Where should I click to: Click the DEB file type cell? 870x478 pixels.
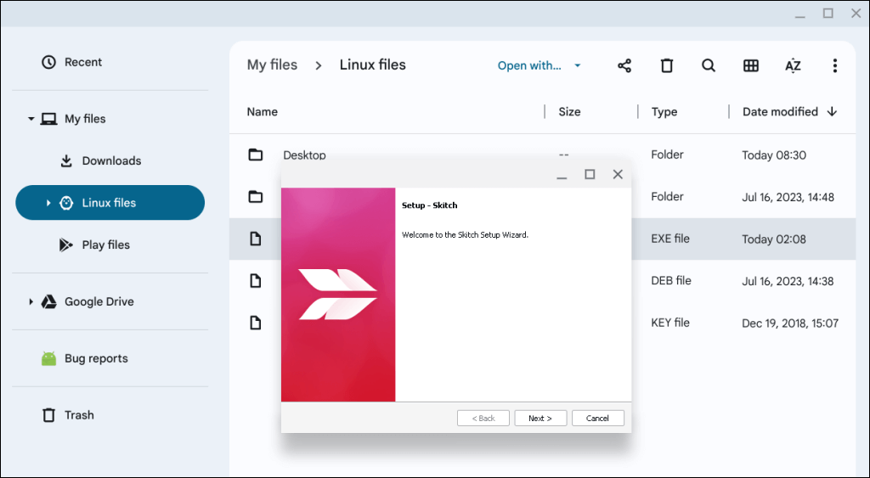671,281
